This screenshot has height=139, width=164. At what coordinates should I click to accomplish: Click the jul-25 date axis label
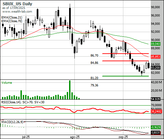(x=26, y=137)
